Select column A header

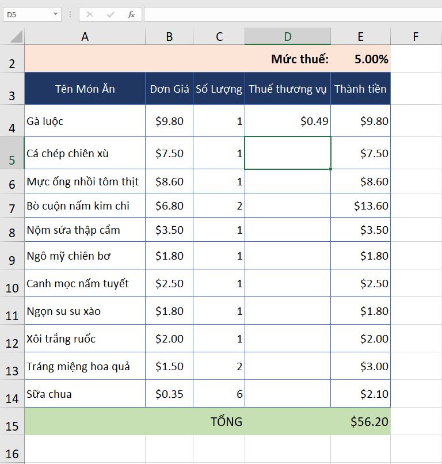point(85,37)
